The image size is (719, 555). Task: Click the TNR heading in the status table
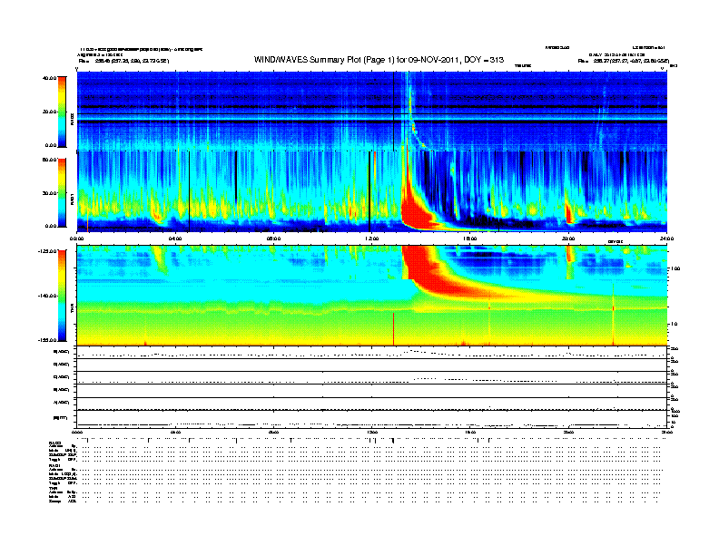click(x=53, y=488)
